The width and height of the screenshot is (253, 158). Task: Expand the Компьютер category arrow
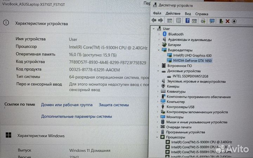(x=158, y=102)
